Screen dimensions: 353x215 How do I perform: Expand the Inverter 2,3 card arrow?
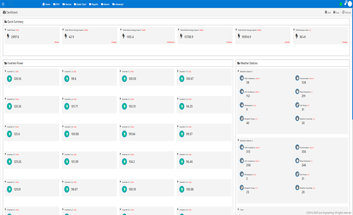coord(120,99)
